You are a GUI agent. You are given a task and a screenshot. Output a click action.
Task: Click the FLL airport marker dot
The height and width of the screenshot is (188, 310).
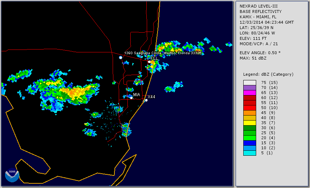[149, 62]
